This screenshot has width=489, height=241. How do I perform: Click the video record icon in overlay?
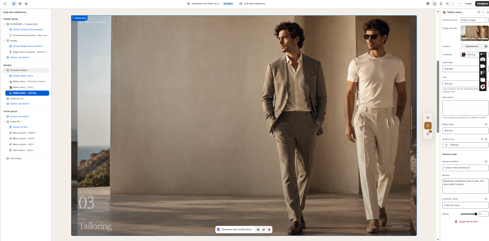click(x=483, y=66)
